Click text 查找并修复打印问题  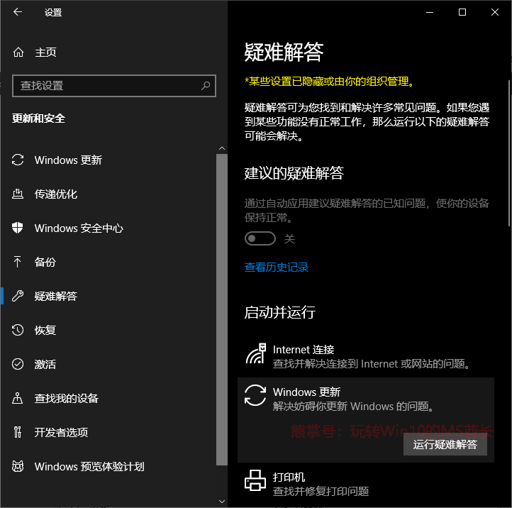point(321,491)
